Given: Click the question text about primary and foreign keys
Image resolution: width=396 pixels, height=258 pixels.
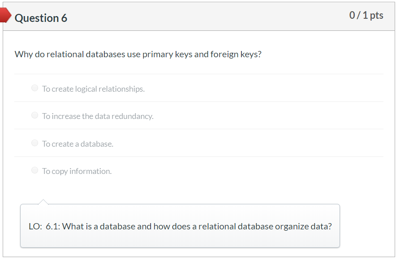Looking at the screenshot, I should (138, 54).
